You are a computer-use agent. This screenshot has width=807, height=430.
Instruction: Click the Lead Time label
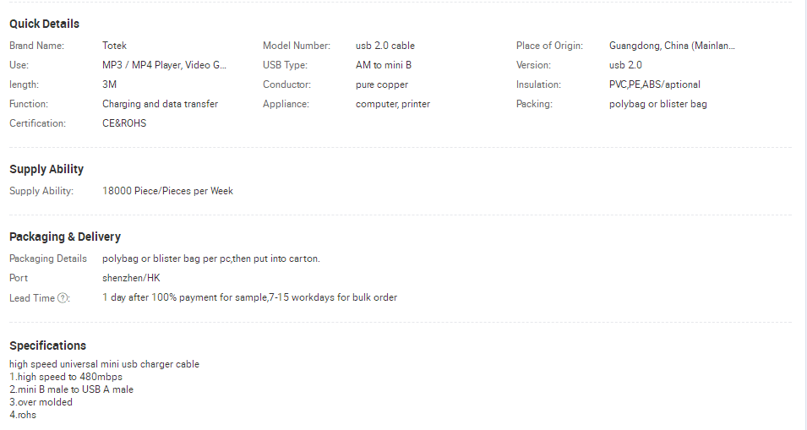[32, 298]
